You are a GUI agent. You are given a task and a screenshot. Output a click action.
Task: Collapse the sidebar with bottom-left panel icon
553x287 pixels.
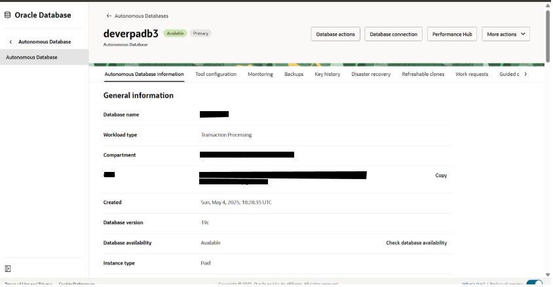[x=8, y=268]
